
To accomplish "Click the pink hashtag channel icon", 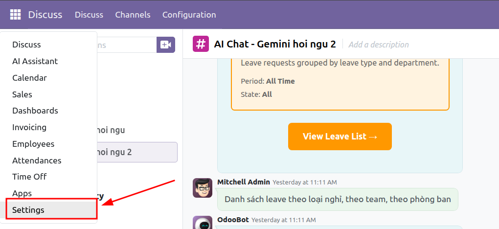I will click(201, 44).
